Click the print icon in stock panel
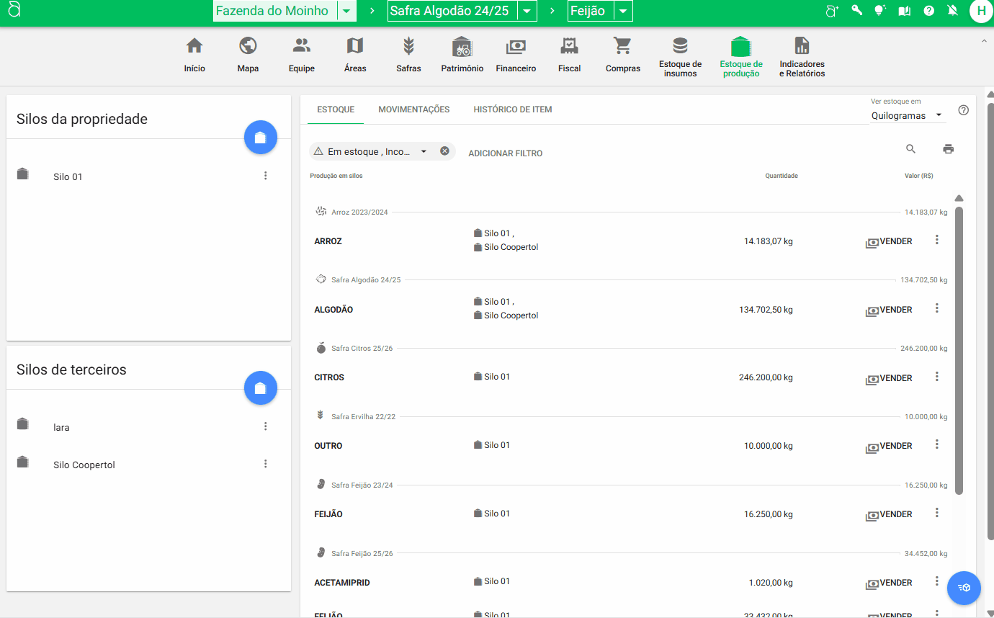994x618 pixels. click(948, 149)
